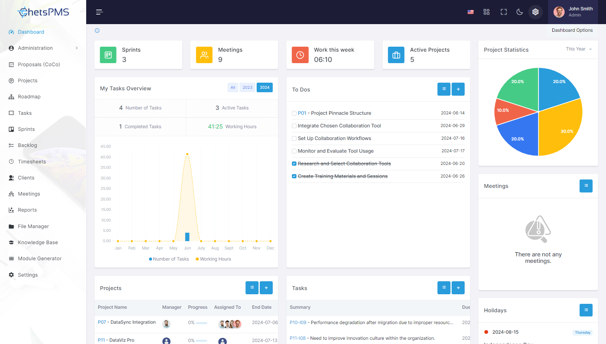The image size is (606, 344).
Task: Open the Tasks panel list button
Action: pyautogui.click(x=444, y=288)
